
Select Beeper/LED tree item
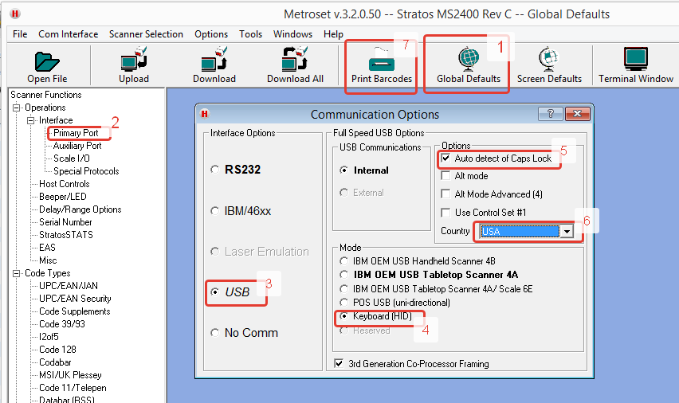(x=62, y=197)
